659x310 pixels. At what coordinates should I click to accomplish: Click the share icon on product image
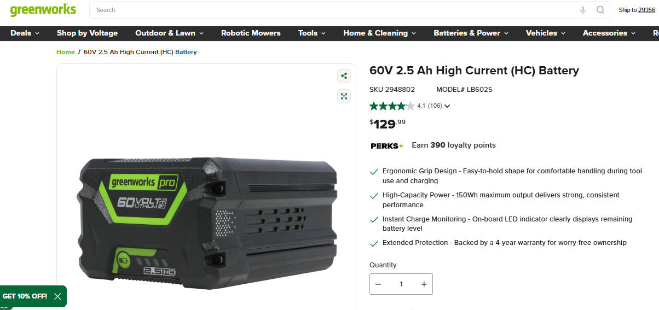[344, 76]
